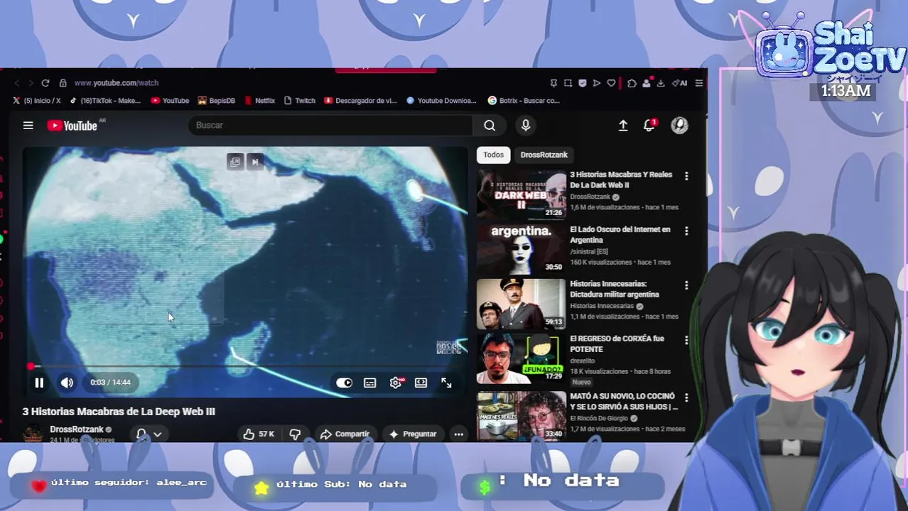908x511 pixels.
Task: Open the BepisDB bookmark
Action: [x=217, y=101]
